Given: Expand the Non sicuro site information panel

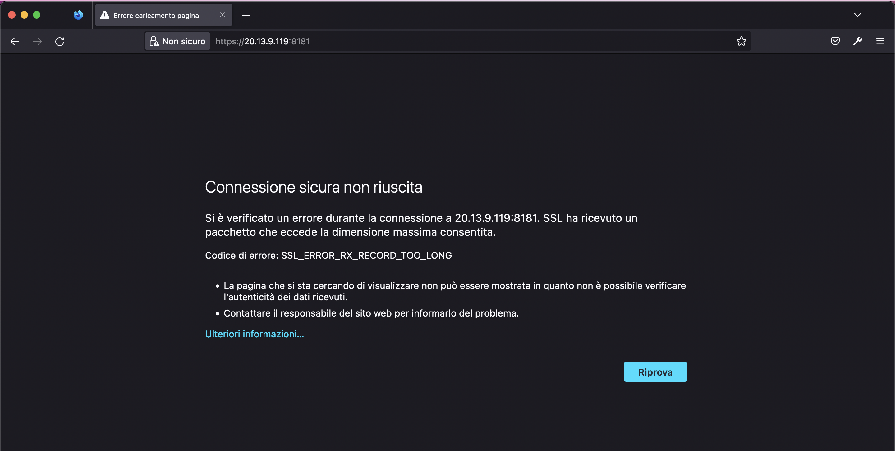Looking at the screenshot, I should 177,41.
